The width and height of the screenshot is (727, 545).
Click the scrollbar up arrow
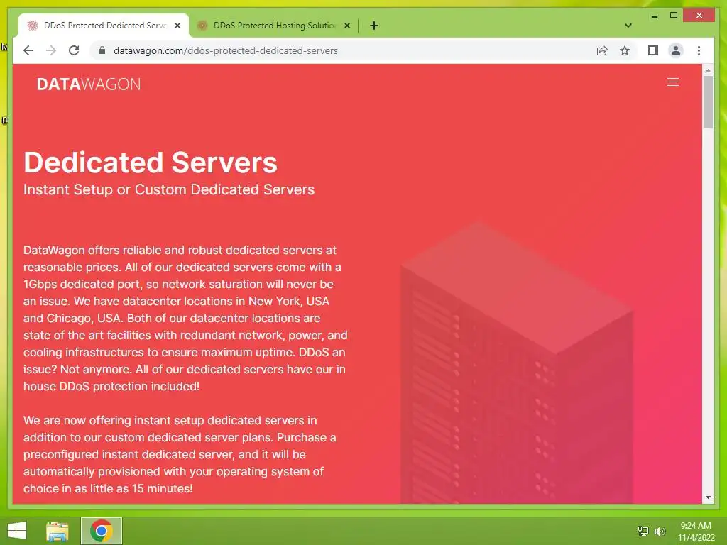(708, 70)
